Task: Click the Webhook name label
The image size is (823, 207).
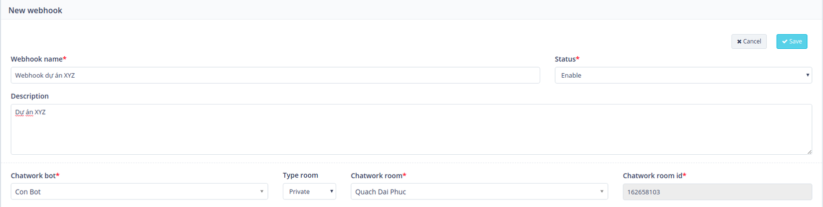Action: pyautogui.click(x=37, y=59)
